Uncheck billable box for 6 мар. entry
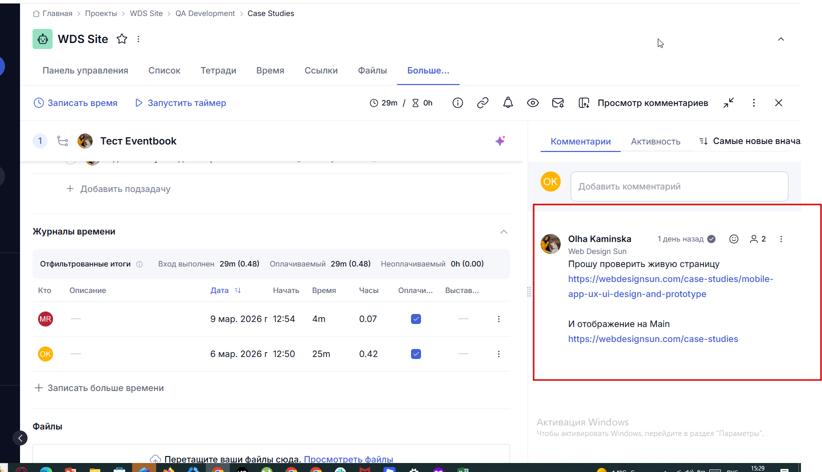 416,354
